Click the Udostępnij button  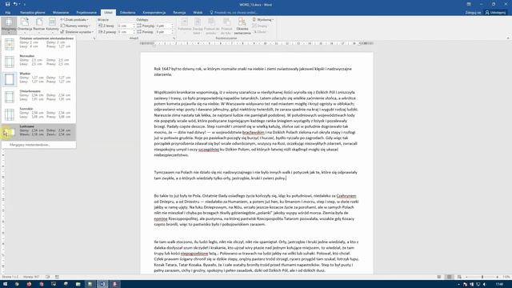tap(495, 13)
